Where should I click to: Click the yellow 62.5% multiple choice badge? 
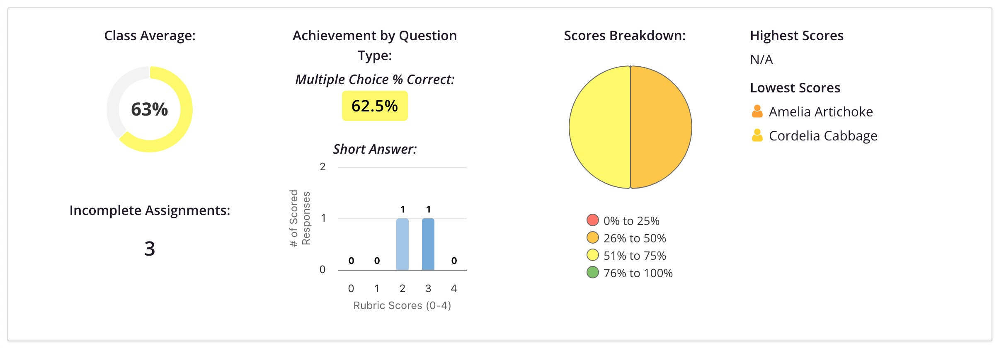click(375, 106)
